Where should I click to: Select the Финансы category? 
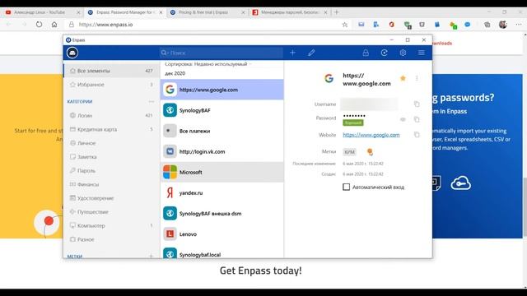(x=111, y=184)
